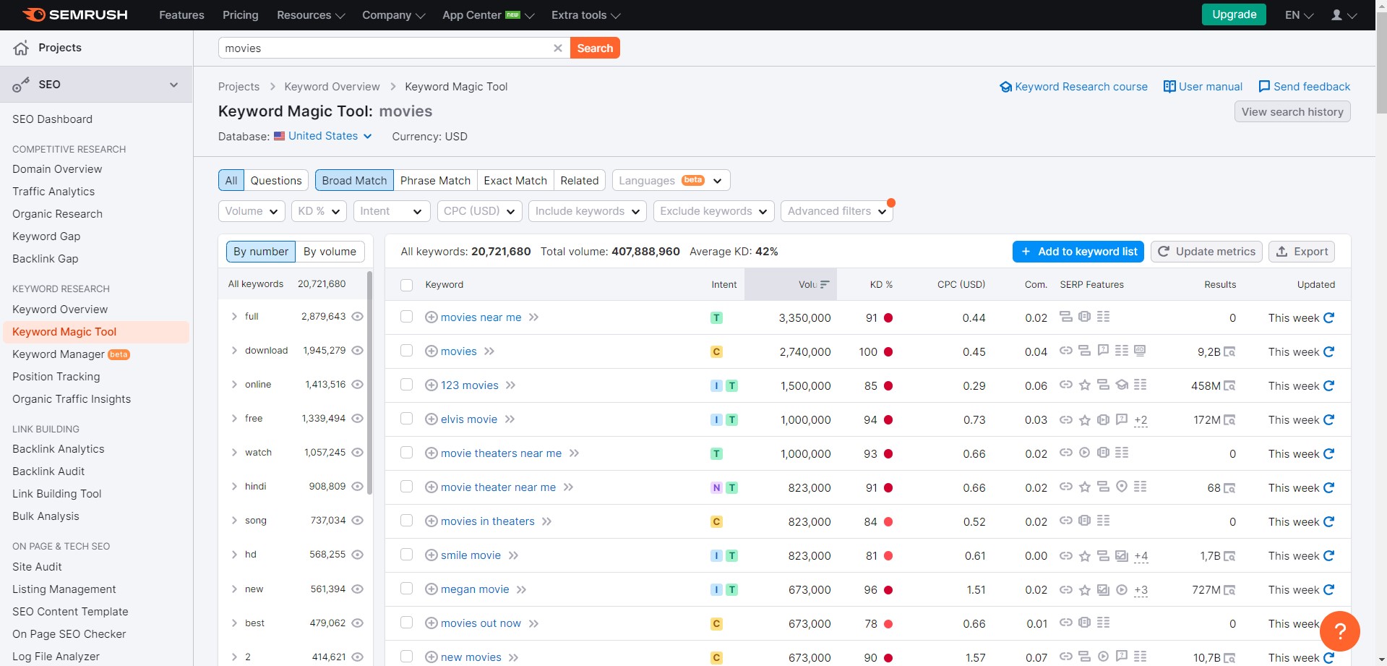The image size is (1387, 666).
Task: Add 'movies near me' keyword with plus icon
Action: coord(431,317)
